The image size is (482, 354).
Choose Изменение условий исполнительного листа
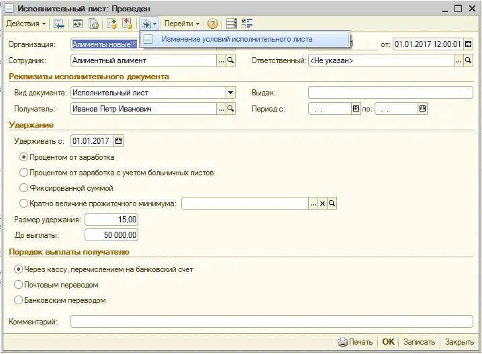244,39
